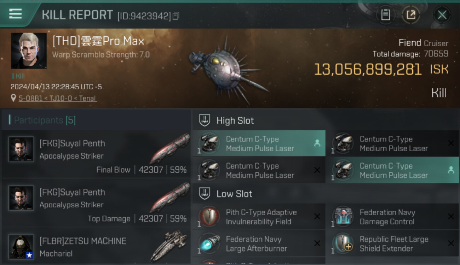The height and width of the screenshot is (265, 460).
Task: Select the first highlighted Medium Pulse Laser
Action: (259, 143)
